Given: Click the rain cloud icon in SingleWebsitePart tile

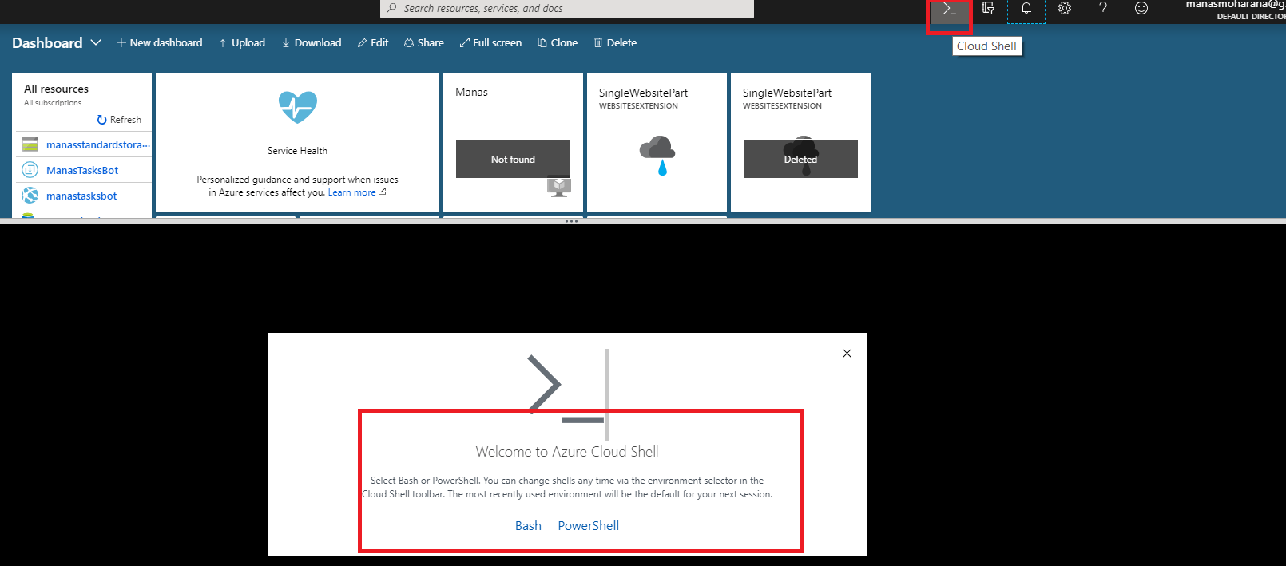Looking at the screenshot, I should pyautogui.click(x=657, y=155).
